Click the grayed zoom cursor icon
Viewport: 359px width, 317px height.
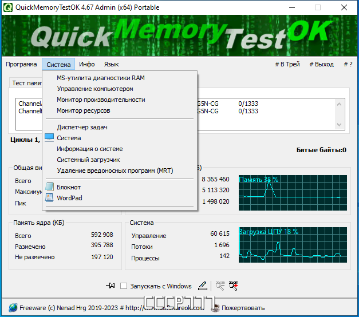coord(220,286)
